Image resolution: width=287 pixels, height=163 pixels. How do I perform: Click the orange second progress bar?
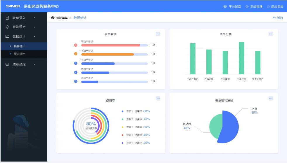click(108, 54)
